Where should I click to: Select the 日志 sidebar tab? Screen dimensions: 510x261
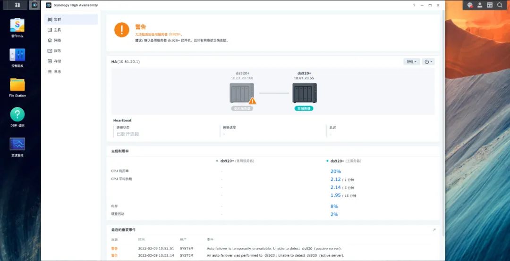pos(71,72)
